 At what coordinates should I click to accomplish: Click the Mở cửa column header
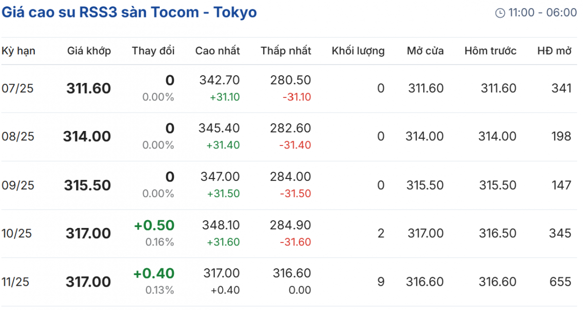pos(425,51)
